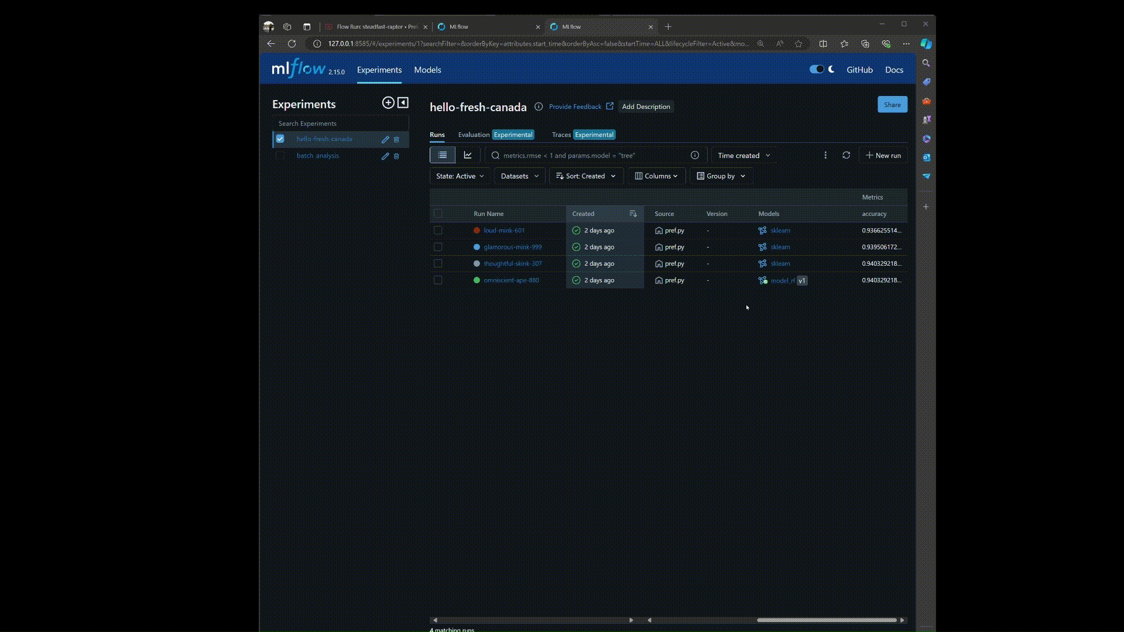
Task: Click the create new experiment plus icon
Action: 388,103
